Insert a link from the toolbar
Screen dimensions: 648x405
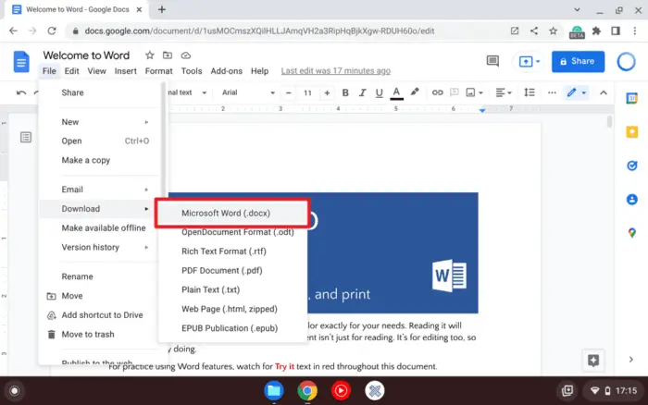coord(437,92)
